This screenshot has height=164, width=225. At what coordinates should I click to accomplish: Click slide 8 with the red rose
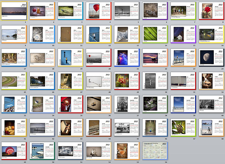pos(211,11)
